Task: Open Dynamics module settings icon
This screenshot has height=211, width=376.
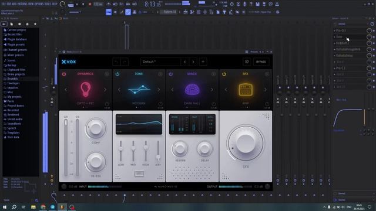Action: click(107, 74)
